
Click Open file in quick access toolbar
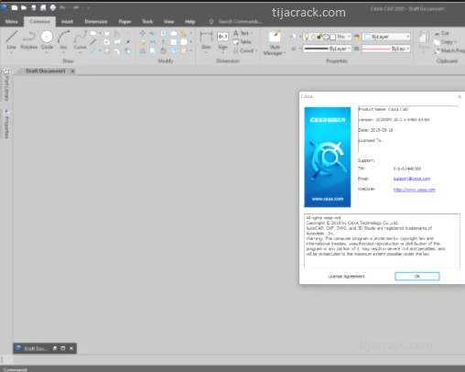click(x=24, y=7)
